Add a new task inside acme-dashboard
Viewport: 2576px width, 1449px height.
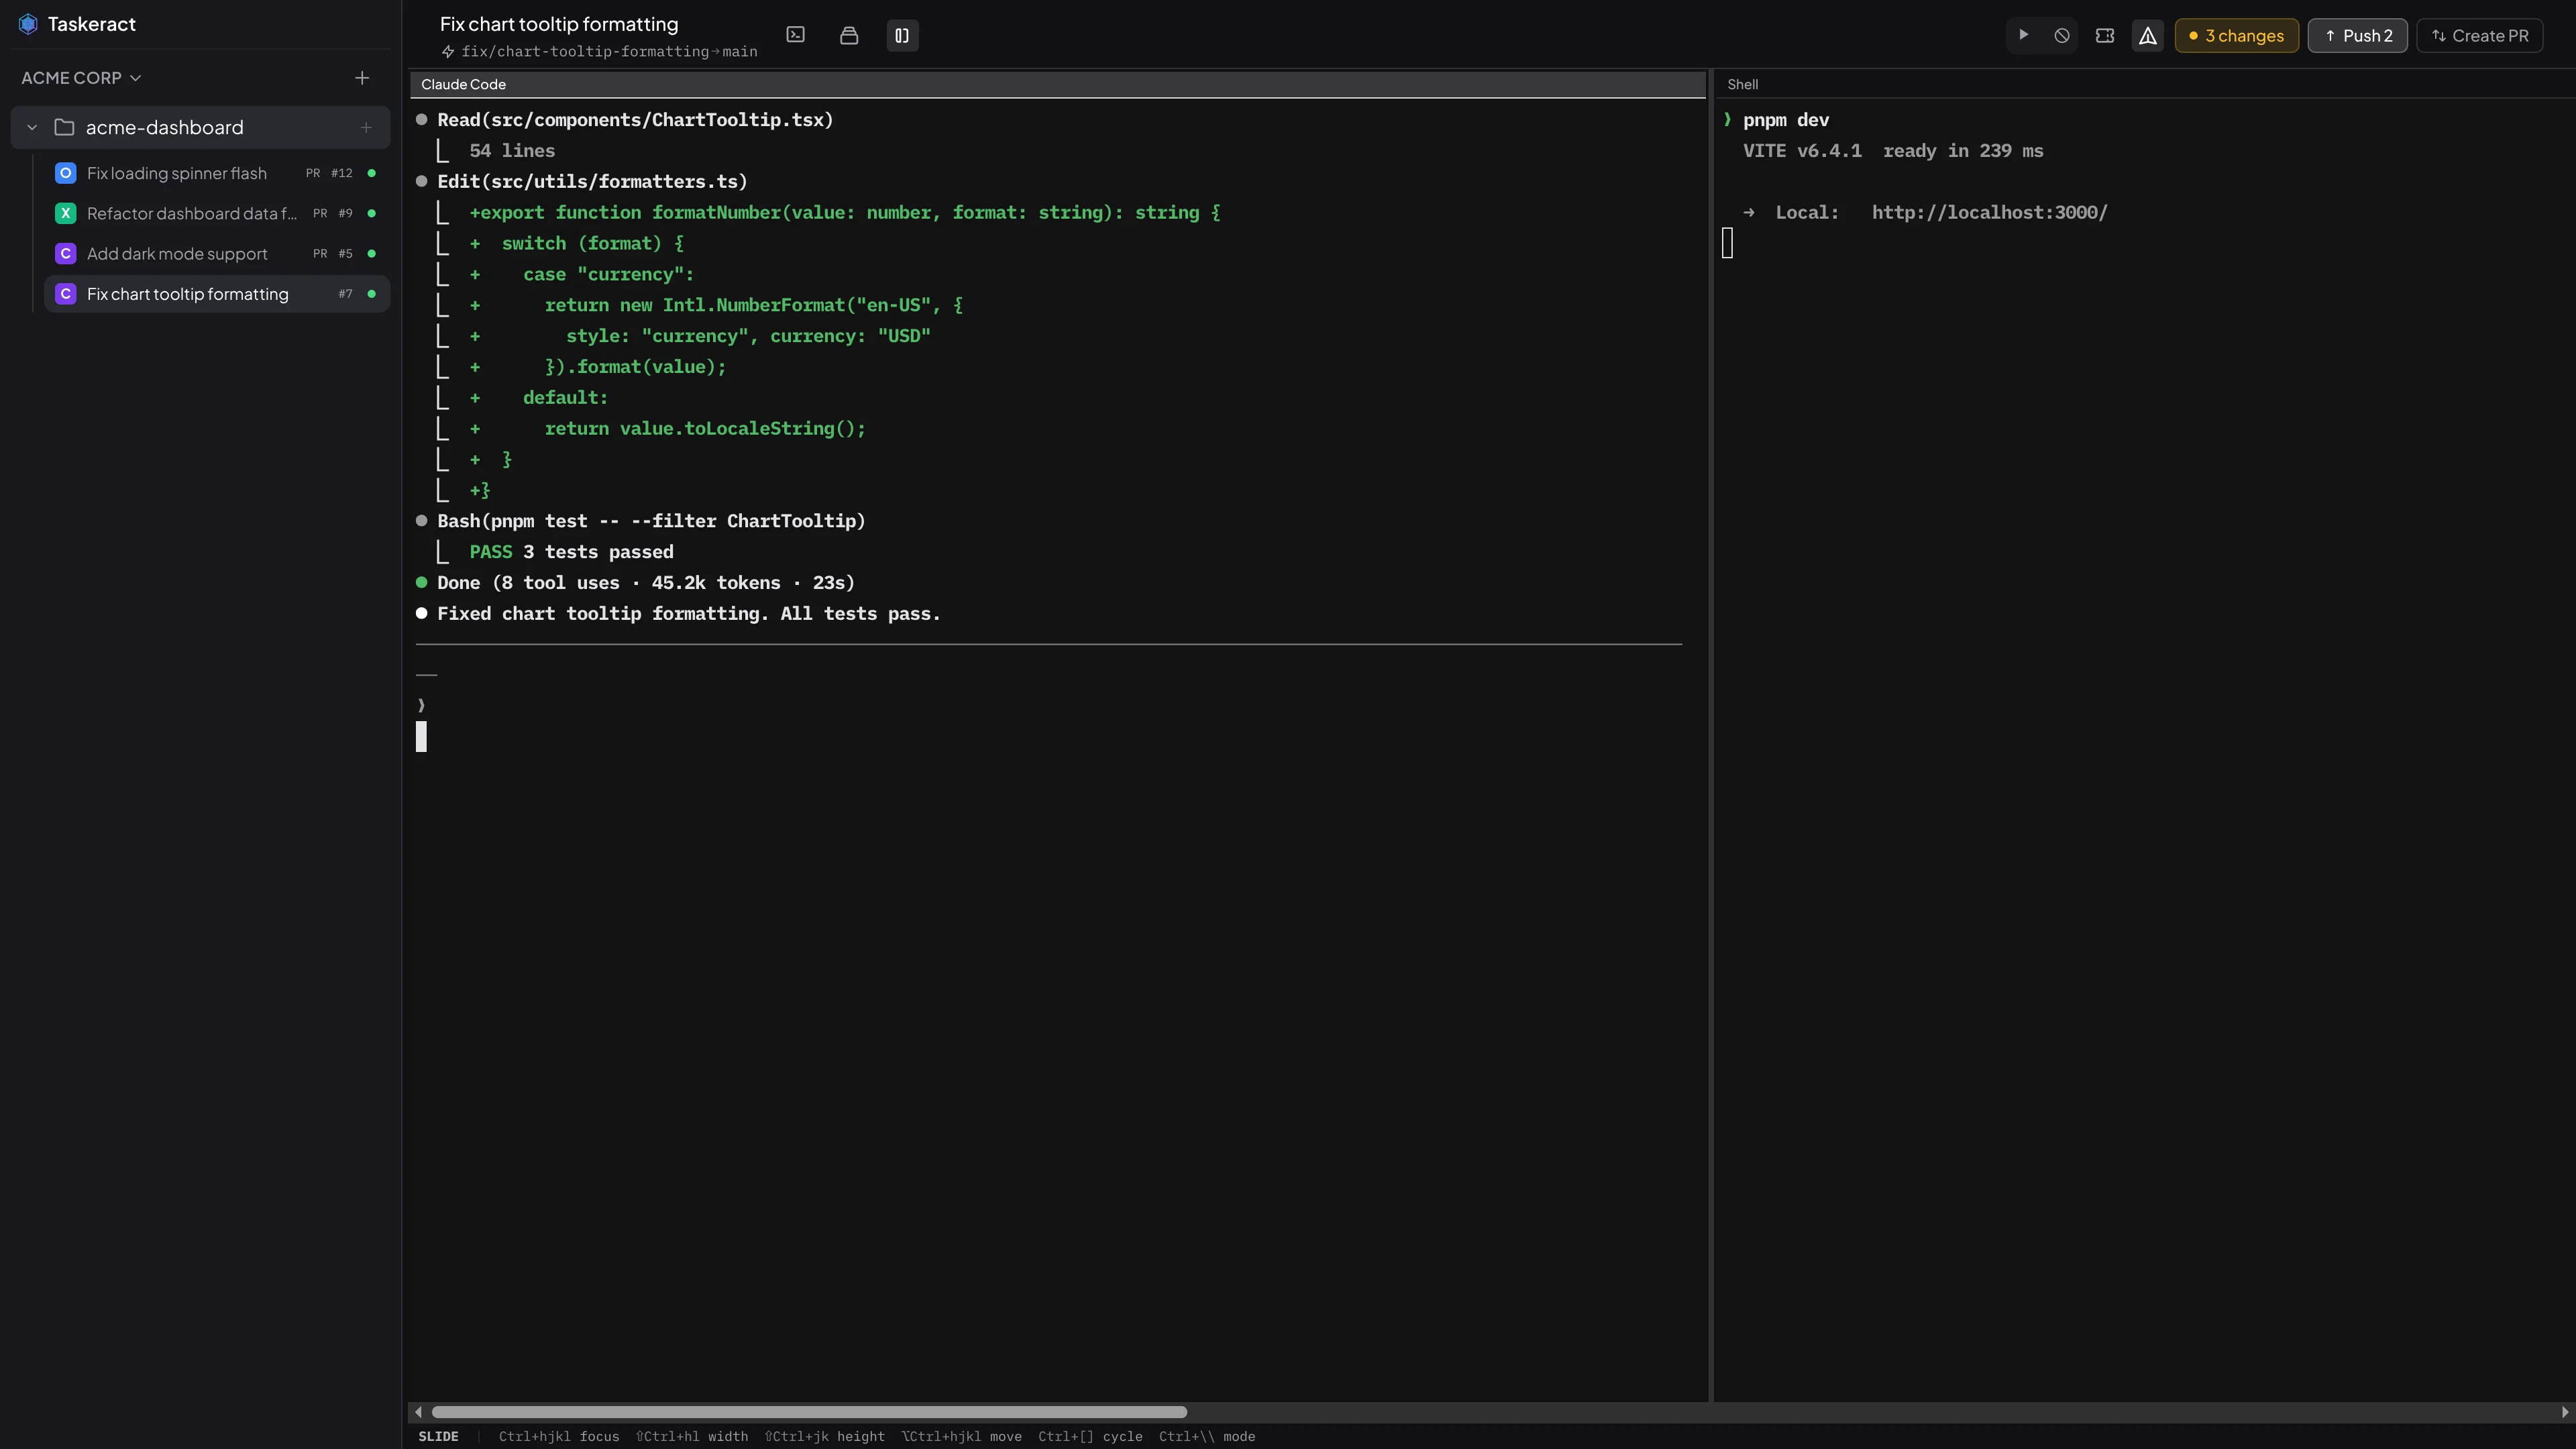point(366,127)
